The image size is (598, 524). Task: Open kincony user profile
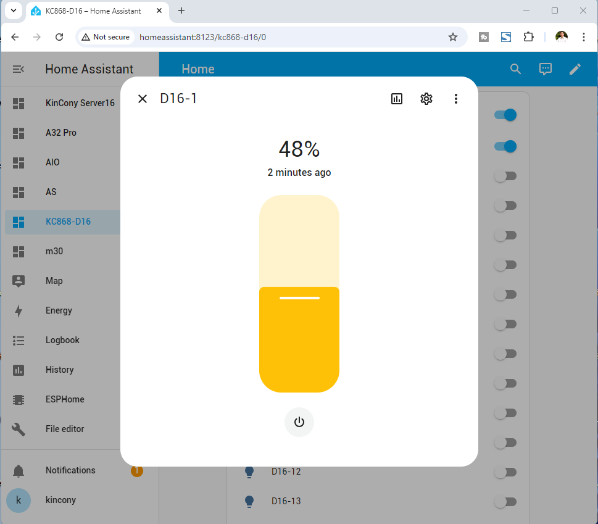point(60,500)
